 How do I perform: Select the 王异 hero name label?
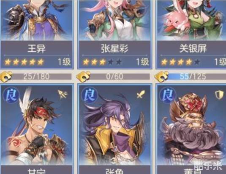tap(36, 48)
